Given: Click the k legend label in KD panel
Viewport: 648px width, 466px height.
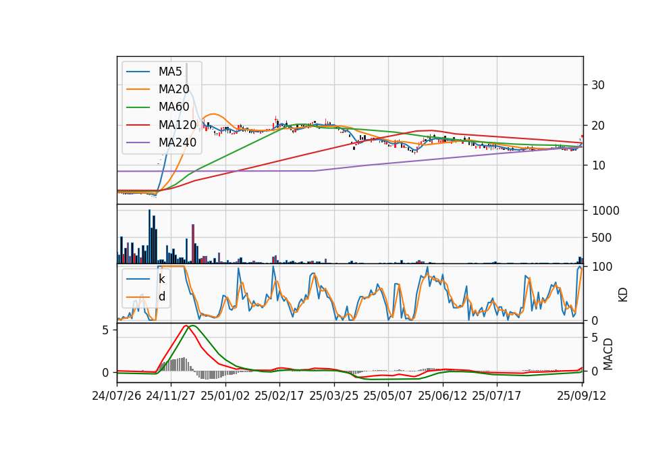Looking at the screenshot, I should pyautogui.click(x=161, y=279).
